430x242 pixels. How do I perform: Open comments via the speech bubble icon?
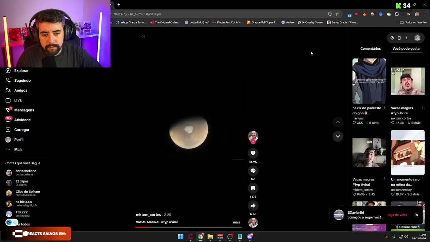253,171
